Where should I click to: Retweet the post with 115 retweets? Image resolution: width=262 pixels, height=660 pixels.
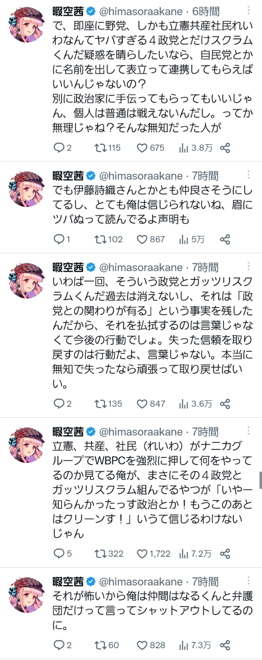point(100,148)
